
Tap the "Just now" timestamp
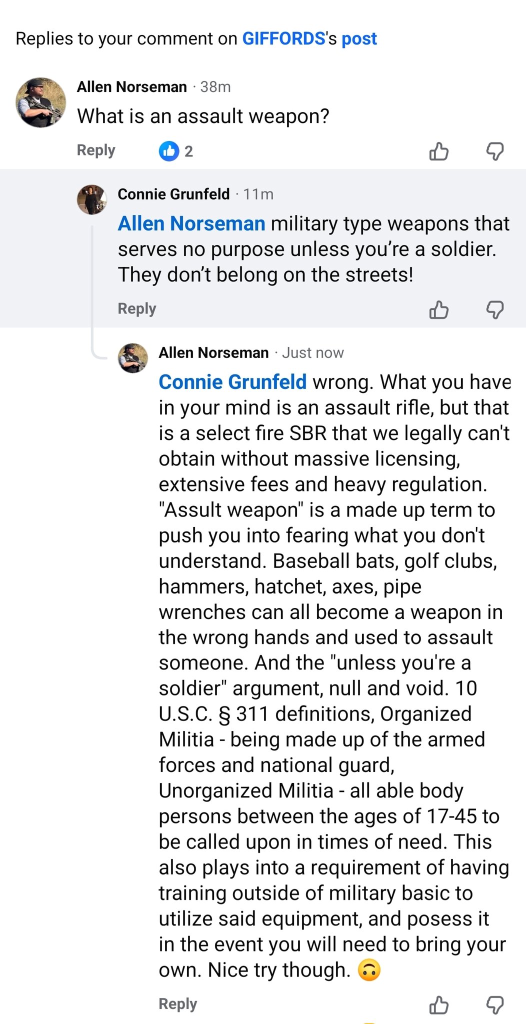pyautogui.click(x=313, y=353)
